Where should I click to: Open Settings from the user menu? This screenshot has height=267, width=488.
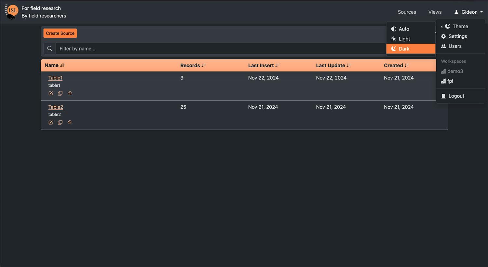[x=457, y=36]
